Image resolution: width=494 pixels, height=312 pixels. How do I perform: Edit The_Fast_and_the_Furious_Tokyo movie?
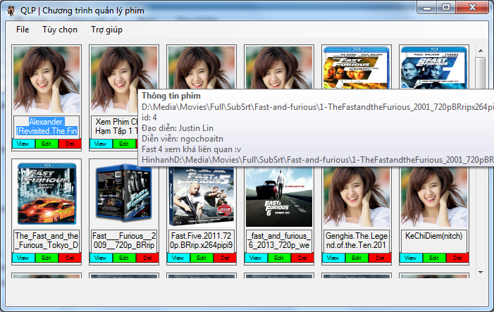(47, 258)
